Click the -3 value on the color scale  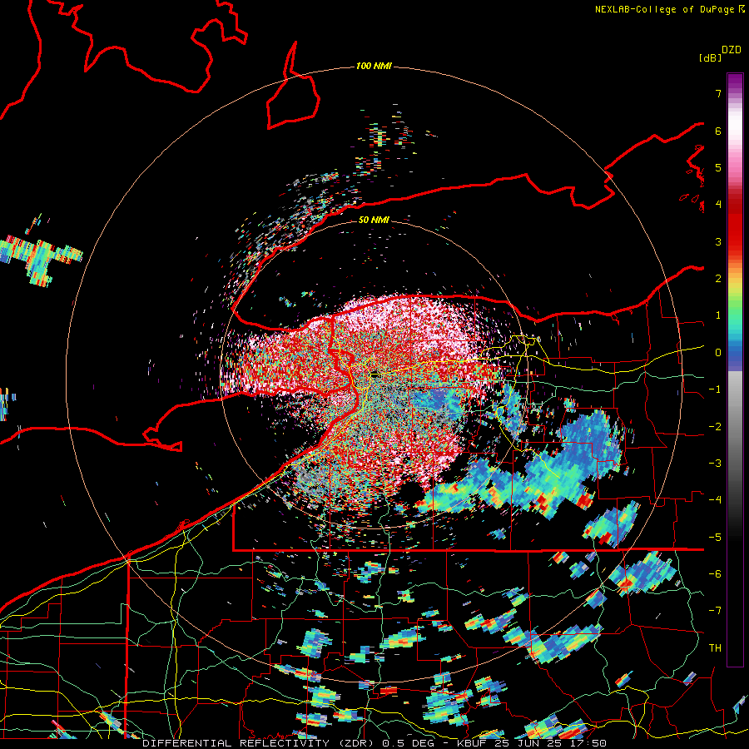[715, 464]
